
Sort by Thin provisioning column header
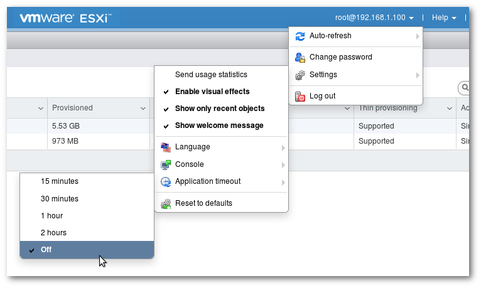click(387, 108)
